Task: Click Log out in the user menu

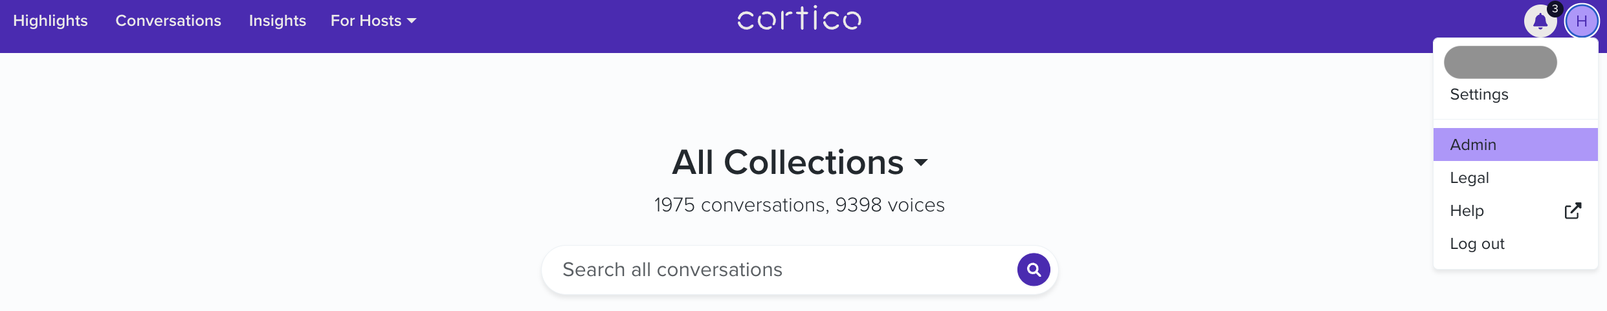Action: (1515, 244)
